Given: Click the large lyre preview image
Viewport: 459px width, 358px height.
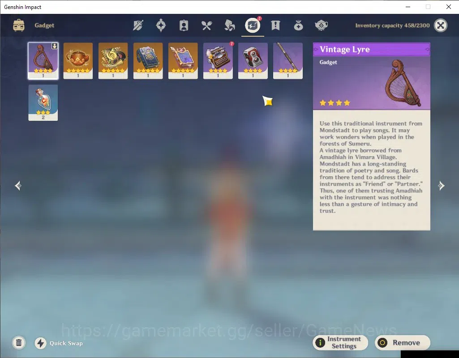Looking at the screenshot, I should click(403, 83).
